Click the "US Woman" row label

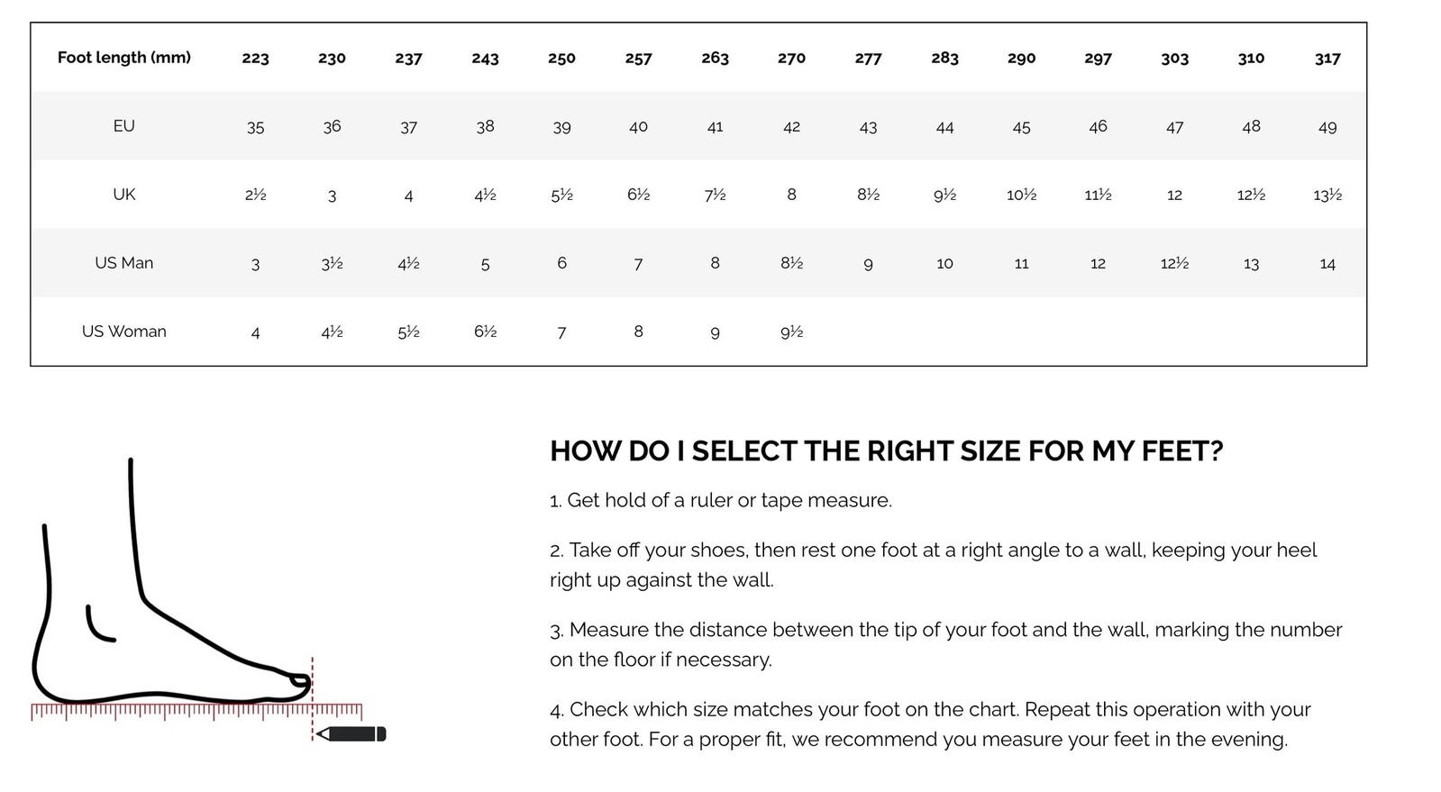(124, 332)
